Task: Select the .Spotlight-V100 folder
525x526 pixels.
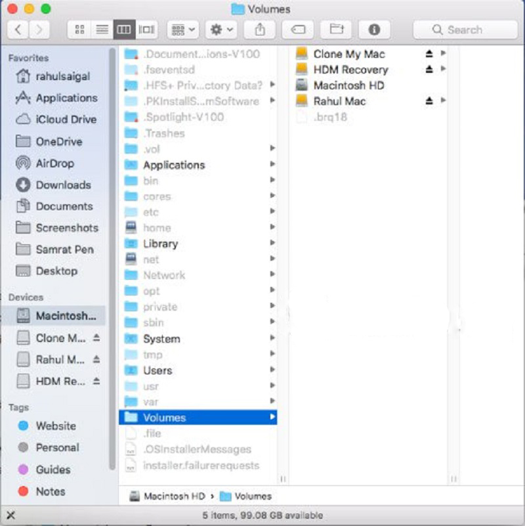Action: coord(198,117)
